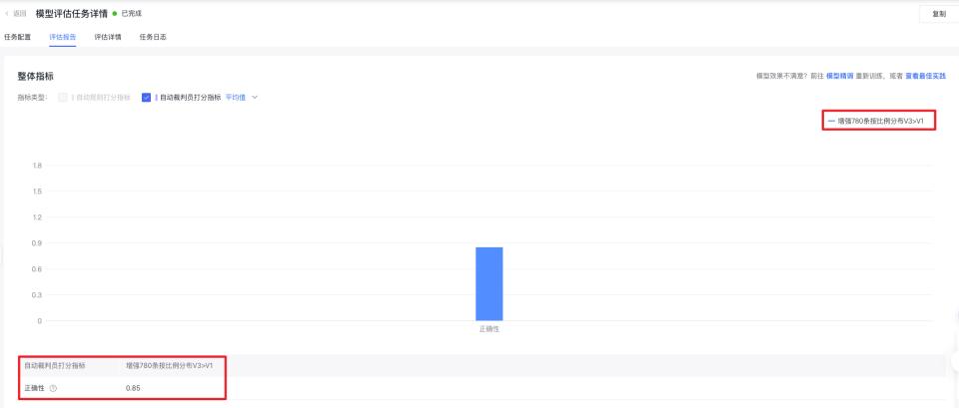Select the 评估报告 tab
Viewport: 959px width, 408px height.
(62, 37)
